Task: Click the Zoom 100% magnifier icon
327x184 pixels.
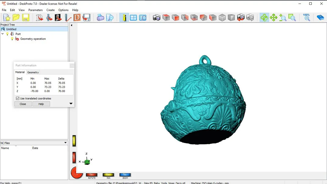Action: click(x=306, y=17)
